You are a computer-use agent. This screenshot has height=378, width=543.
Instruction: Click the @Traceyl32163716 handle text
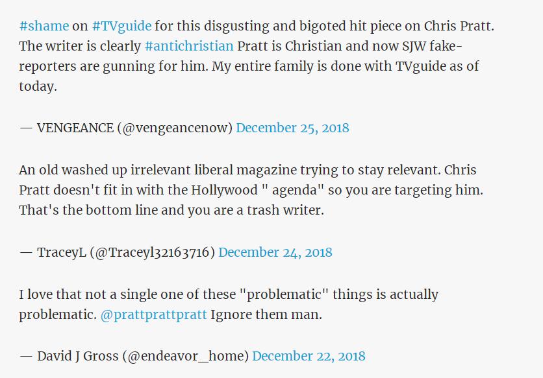(155, 252)
